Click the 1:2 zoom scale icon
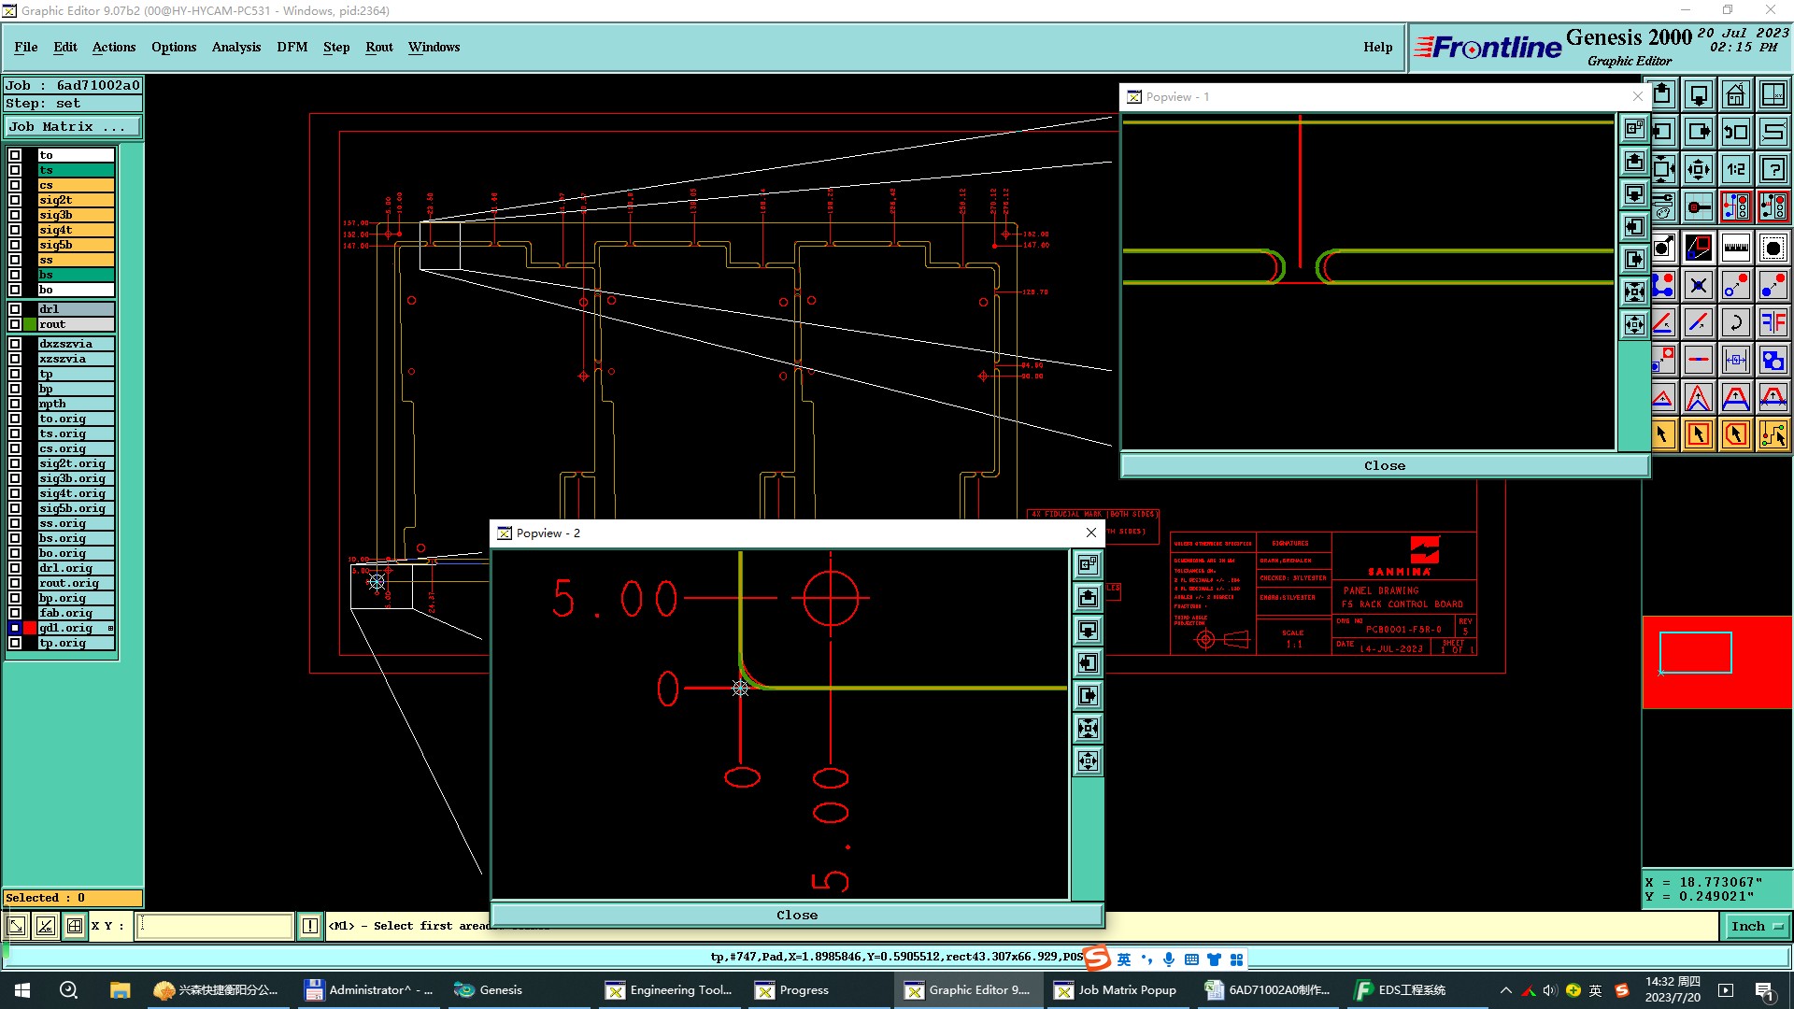1794x1009 pixels. (x=1735, y=170)
